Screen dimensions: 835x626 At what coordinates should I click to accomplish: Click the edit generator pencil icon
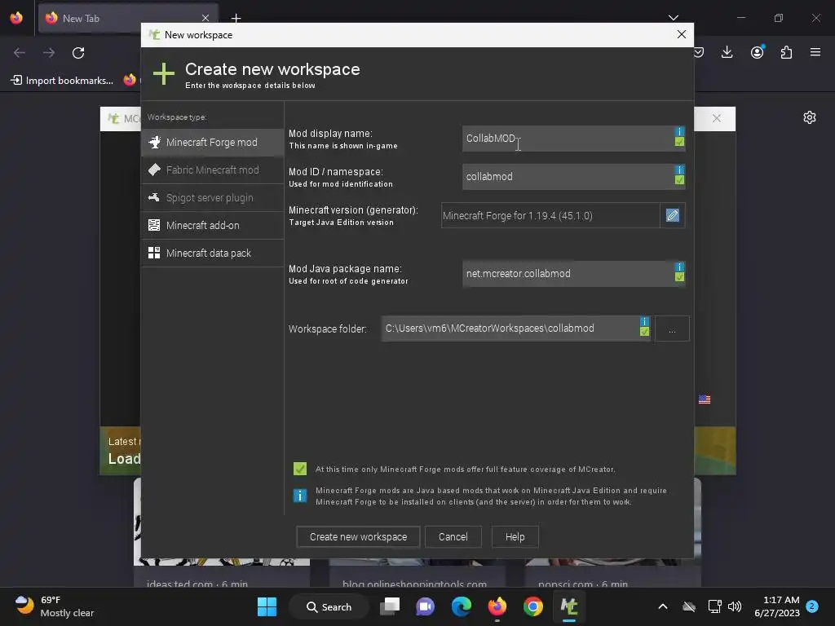tap(672, 215)
